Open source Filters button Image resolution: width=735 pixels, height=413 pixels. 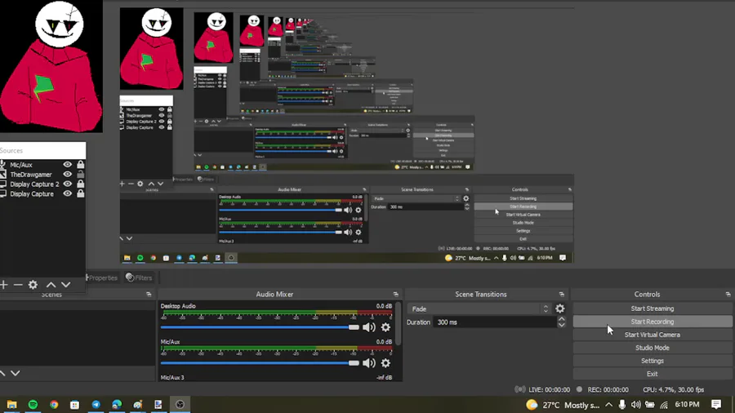(x=139, y=278)
